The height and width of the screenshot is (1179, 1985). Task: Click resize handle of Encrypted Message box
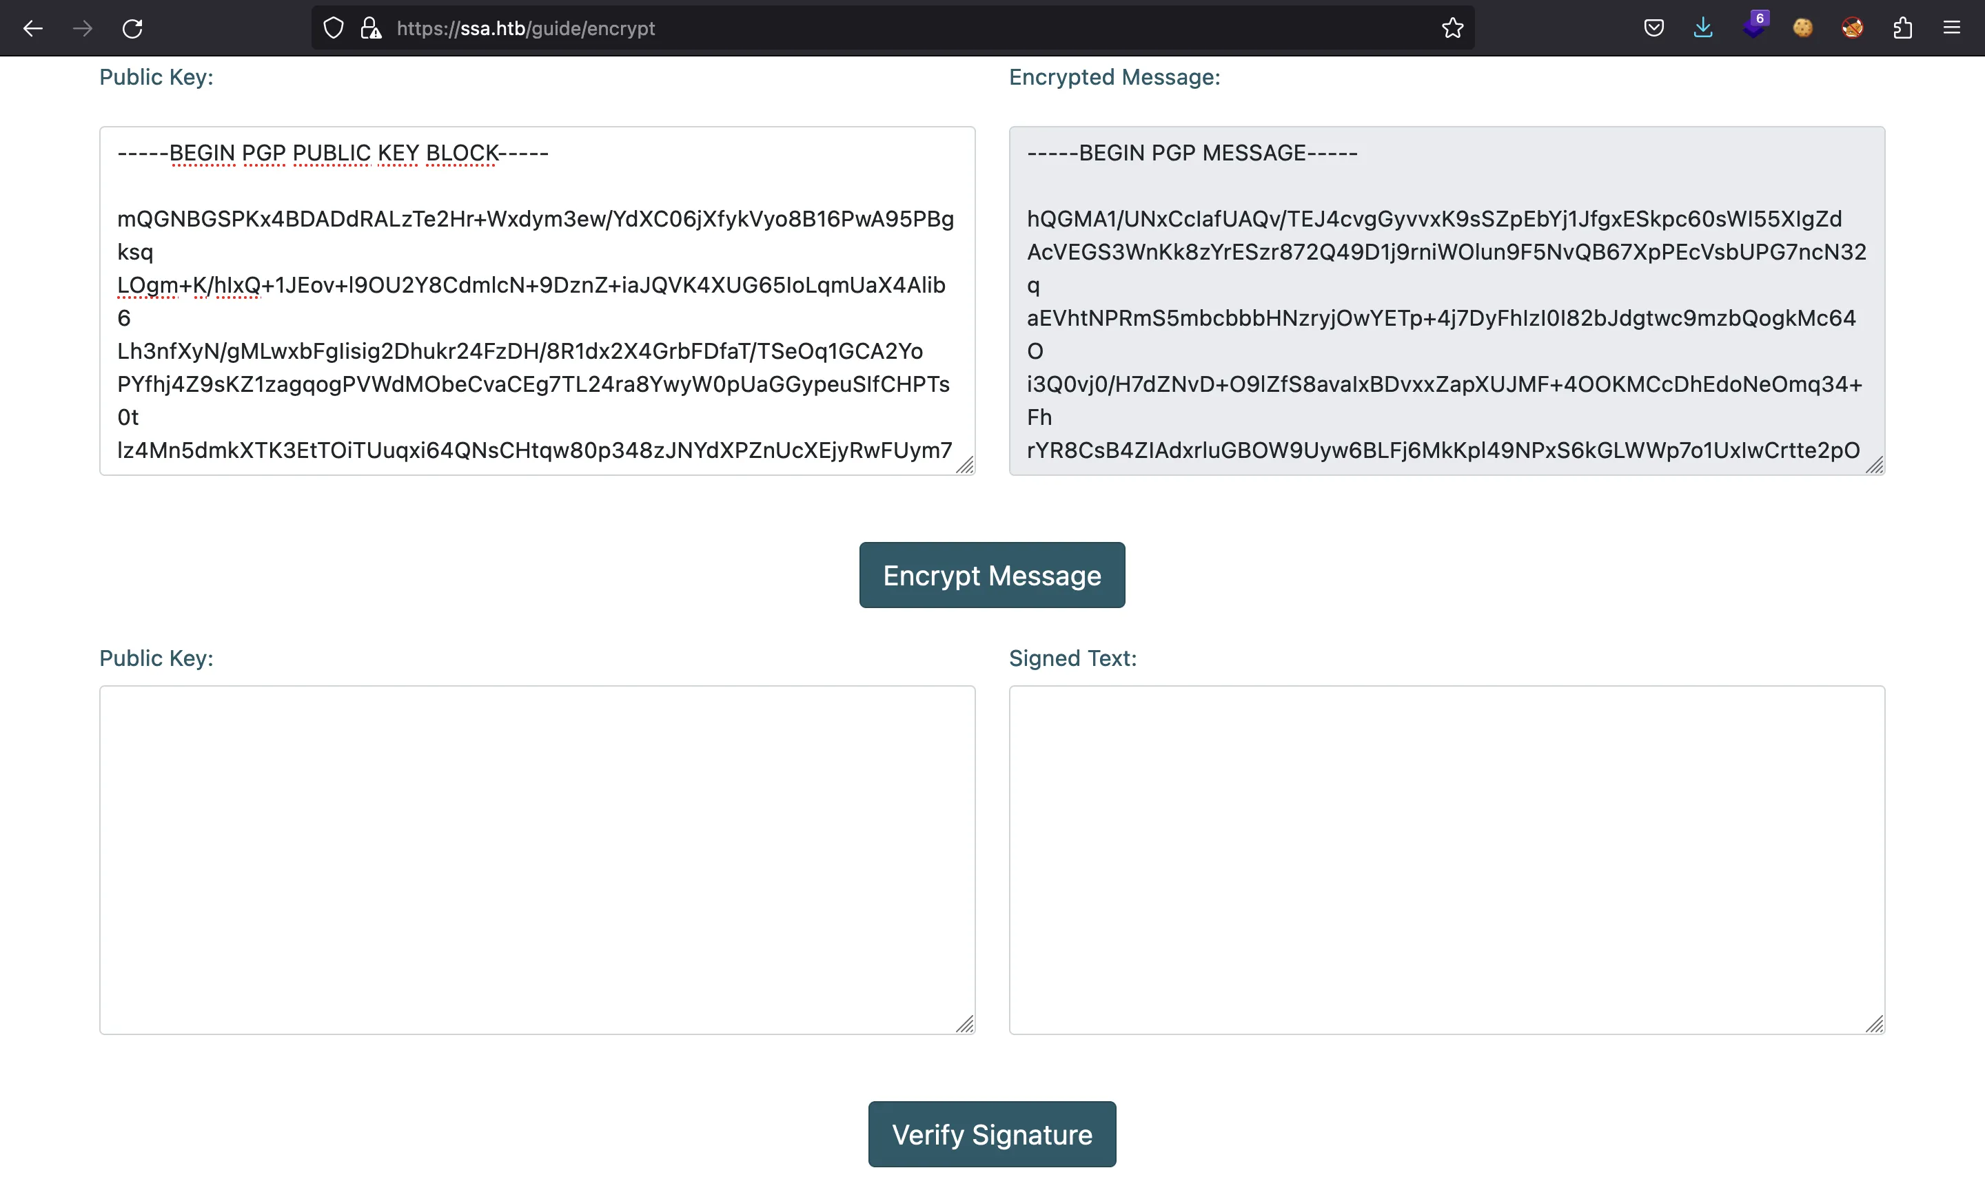(x=1875, y=466)
